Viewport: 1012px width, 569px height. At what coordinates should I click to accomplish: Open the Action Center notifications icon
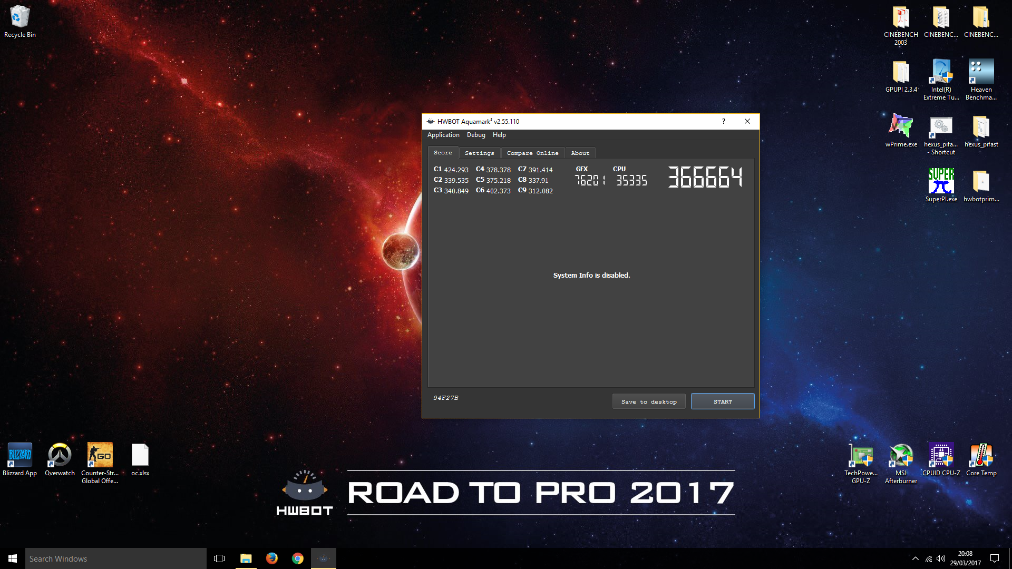tap(995, 558)
